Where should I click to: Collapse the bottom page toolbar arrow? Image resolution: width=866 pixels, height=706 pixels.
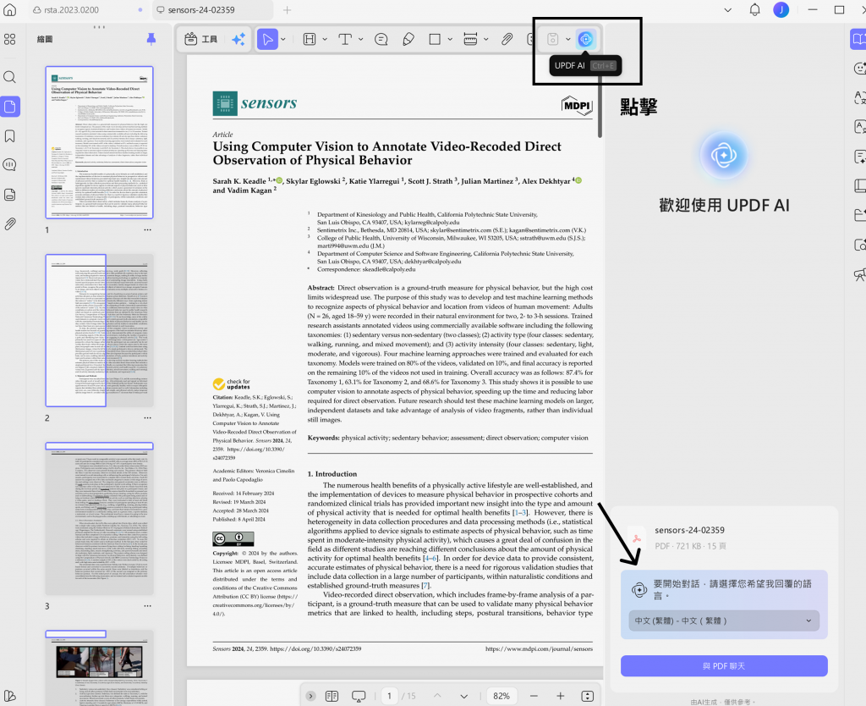click(310, 696)
